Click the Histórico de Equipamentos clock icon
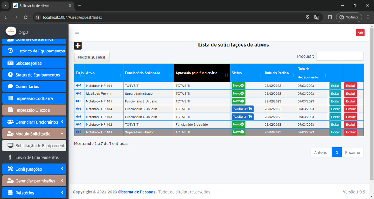The width and height of the screenshot is (374, 199). pos(10,51)
